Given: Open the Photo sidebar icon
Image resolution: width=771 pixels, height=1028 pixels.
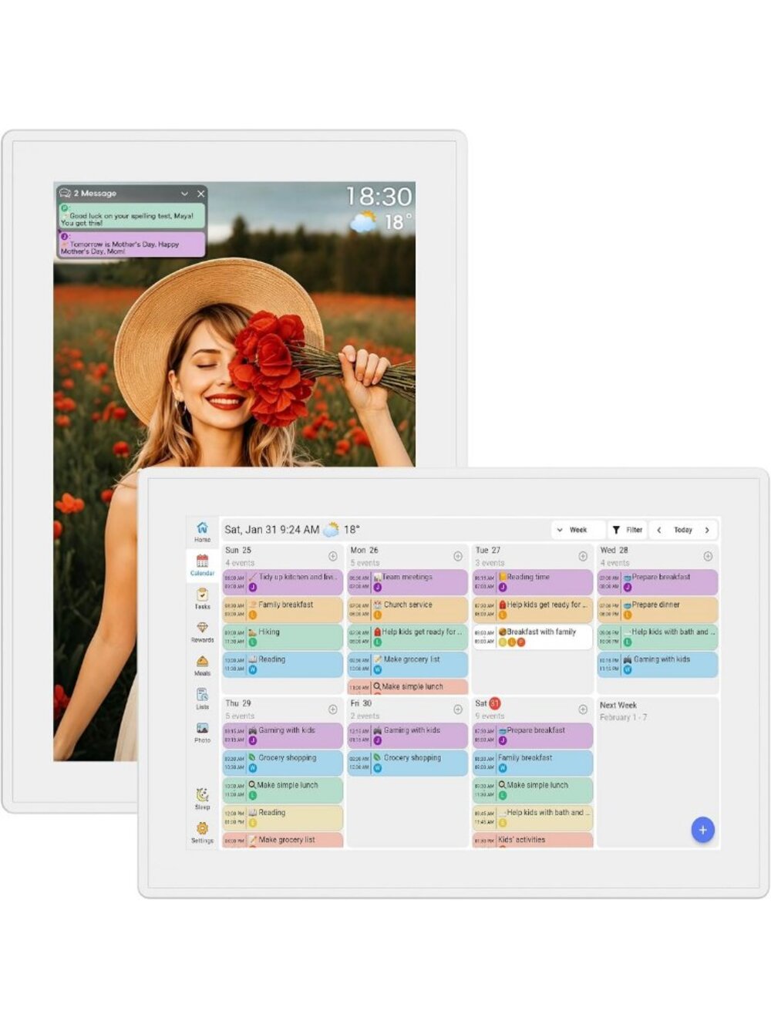Looking at the screenshot, I should coord(202,732).
